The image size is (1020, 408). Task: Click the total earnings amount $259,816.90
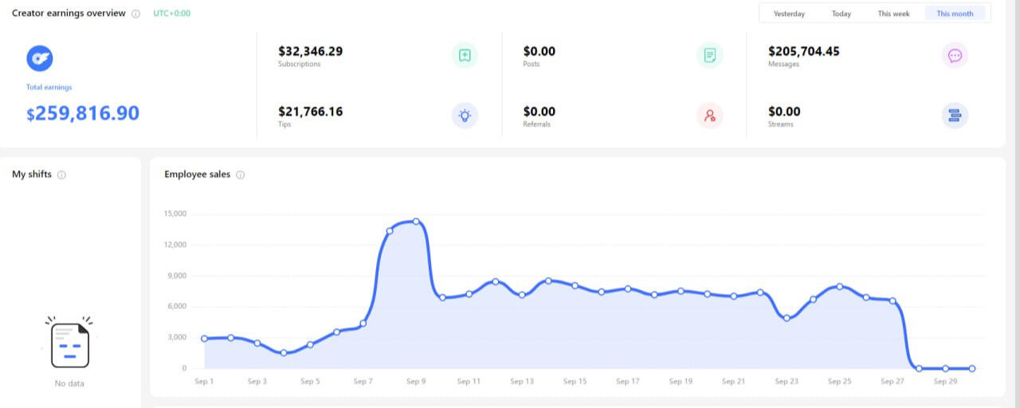pyautogui.click(x=83, y=114)
